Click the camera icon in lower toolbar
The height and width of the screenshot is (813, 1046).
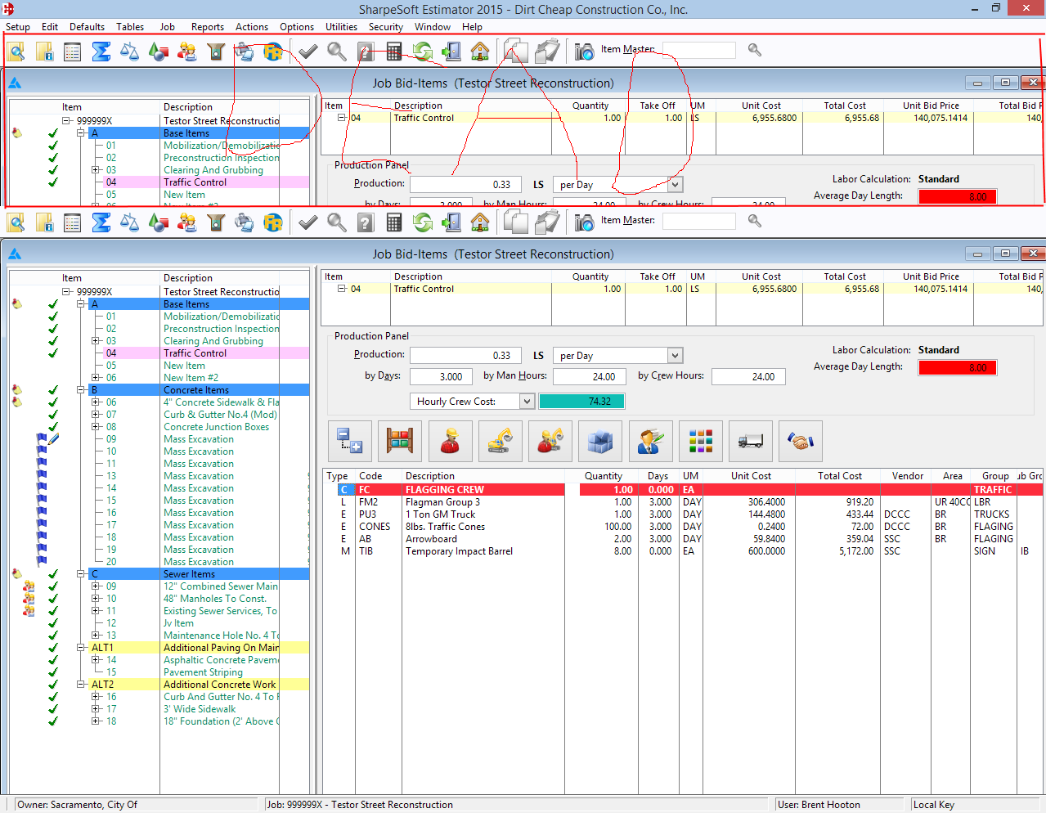(584, 222)
